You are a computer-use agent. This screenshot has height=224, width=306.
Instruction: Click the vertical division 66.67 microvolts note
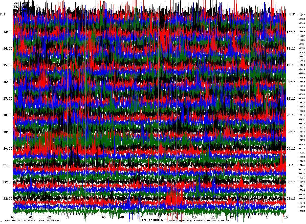click(x=32, y=221)
